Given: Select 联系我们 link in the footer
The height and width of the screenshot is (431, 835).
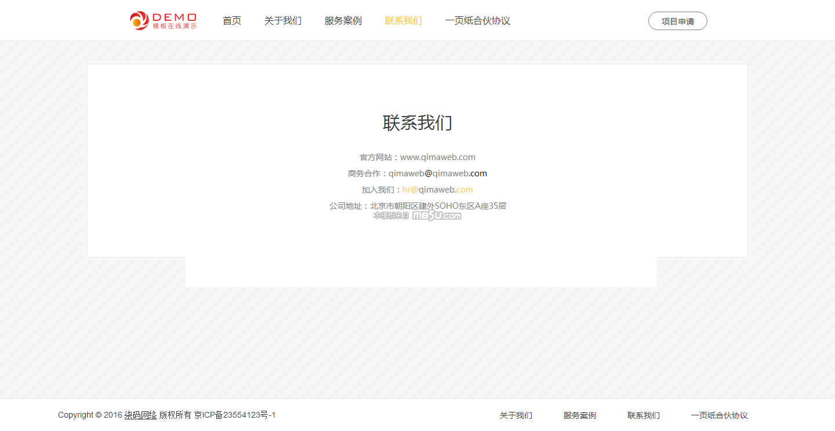Looking at the screenshot, I should coord(644,415).
